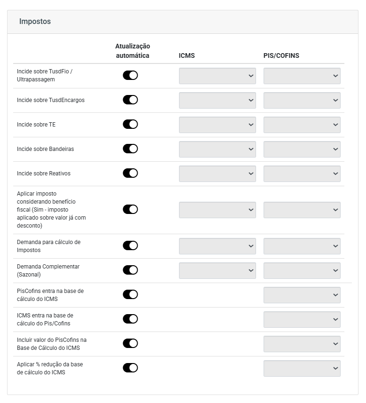Open PIS/COFINS dropdown for Incide sobre TusdEncargos

[302, 100]
